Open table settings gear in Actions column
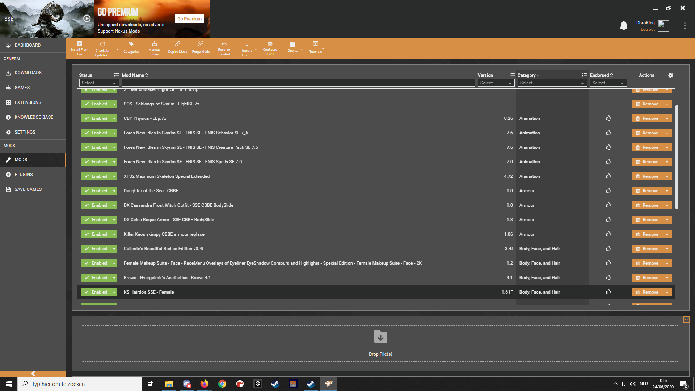The width and height of the screenshot is (695, 391). point(670,75)
